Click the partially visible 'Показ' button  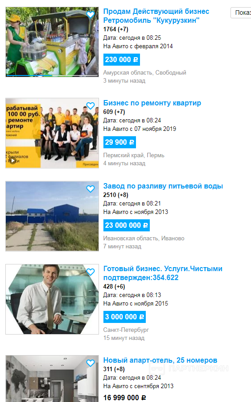[241, 13]
